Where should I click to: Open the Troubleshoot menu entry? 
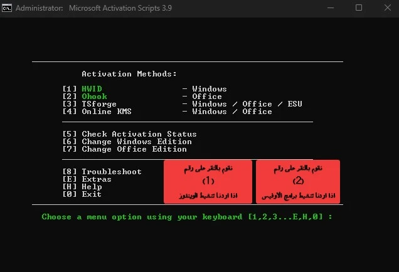pyautogui.click(x=111, y=172)
